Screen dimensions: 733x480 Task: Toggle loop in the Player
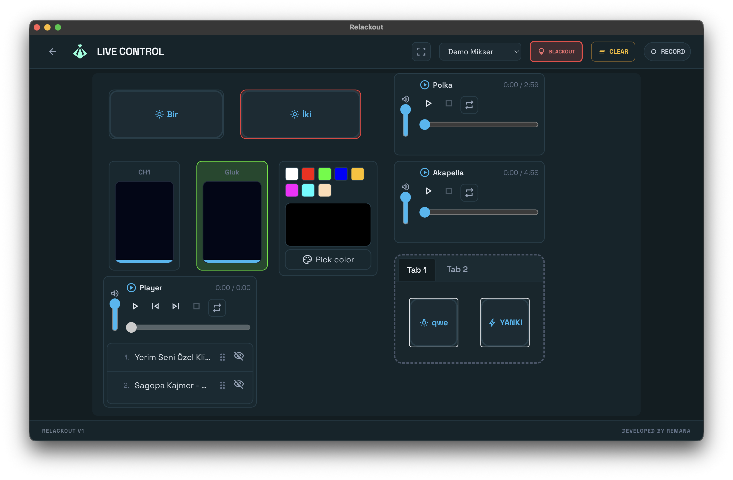tap(217, 308)
